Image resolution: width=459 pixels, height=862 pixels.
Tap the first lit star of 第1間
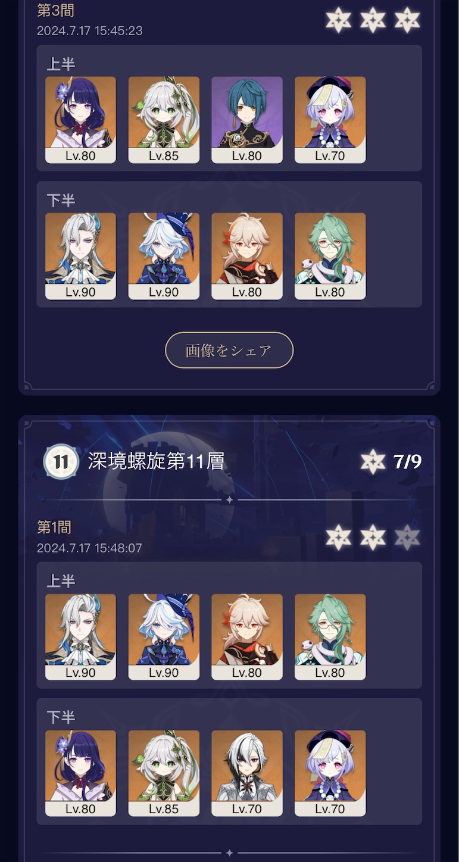coord(338,538)
